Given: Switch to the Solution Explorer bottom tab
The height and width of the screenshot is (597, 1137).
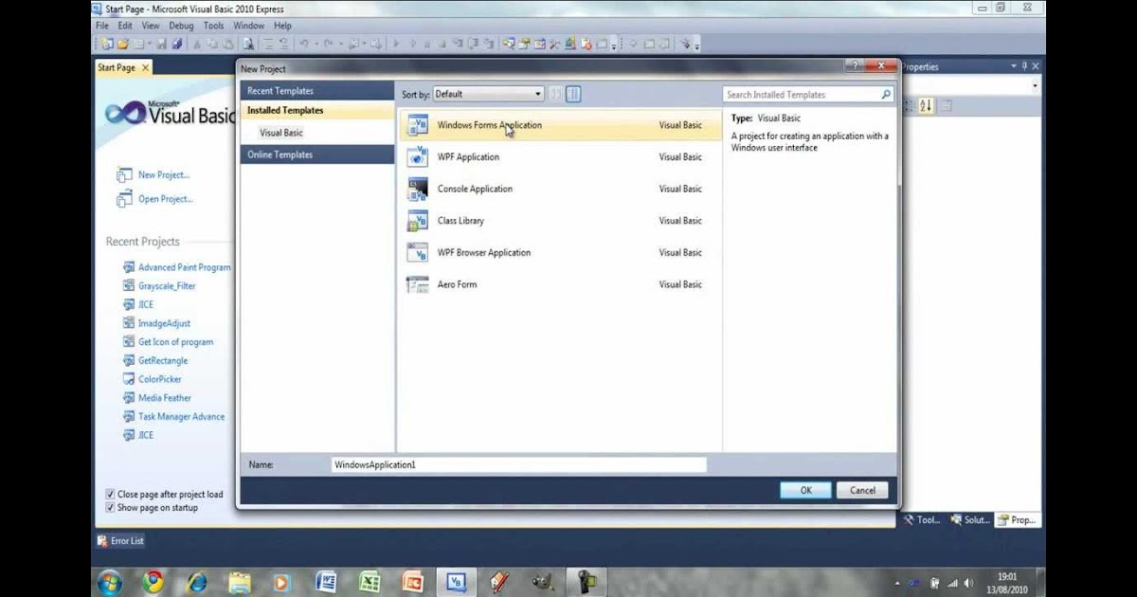Looking at the screenshot, I should pyautogui.click(x=969, y=520).
